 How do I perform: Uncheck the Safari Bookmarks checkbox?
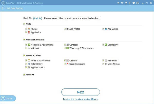click(x=65, y=64)
